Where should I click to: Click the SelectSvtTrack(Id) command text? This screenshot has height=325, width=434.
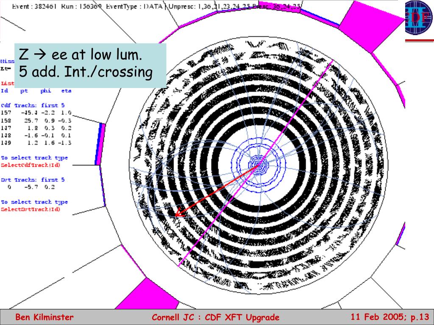point(31,209)
